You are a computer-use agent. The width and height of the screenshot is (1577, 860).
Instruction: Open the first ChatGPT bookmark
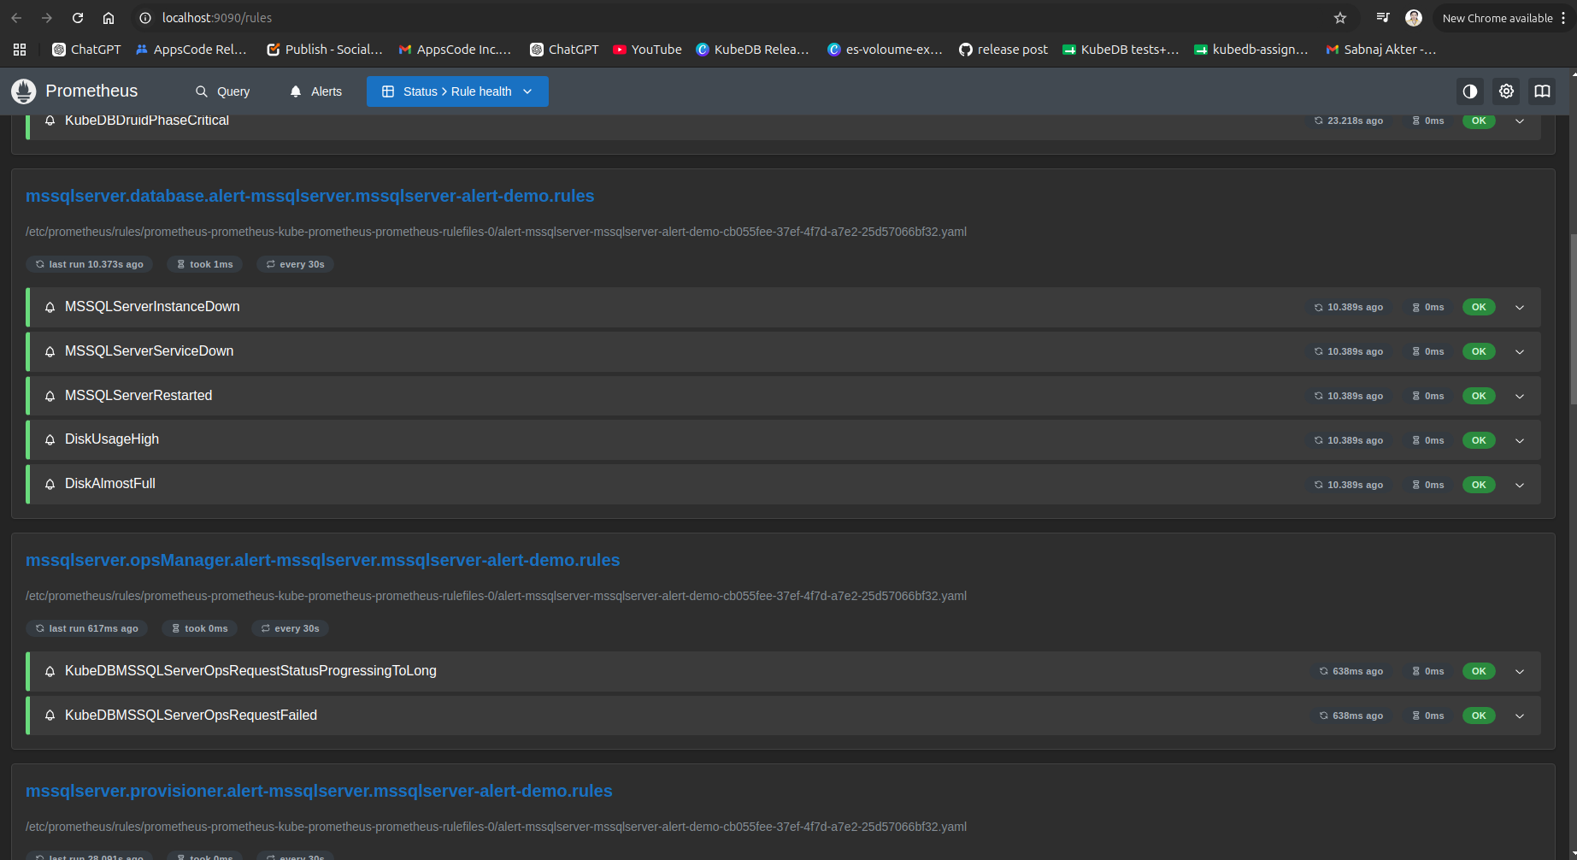click(x=86, y=50)
